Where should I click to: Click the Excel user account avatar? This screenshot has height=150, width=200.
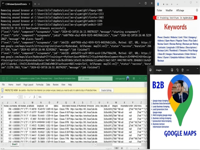pyautogui.click(x=128, y=78)
